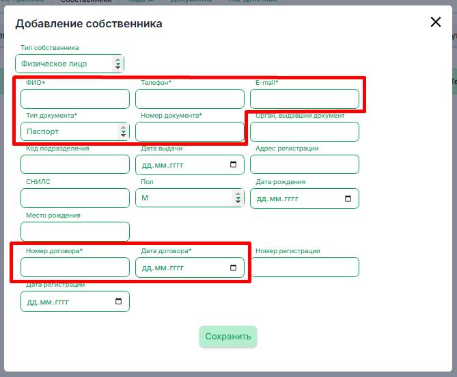Close the Добавление собственника dialog
457x377 pixels.
[x=436, y=22]
